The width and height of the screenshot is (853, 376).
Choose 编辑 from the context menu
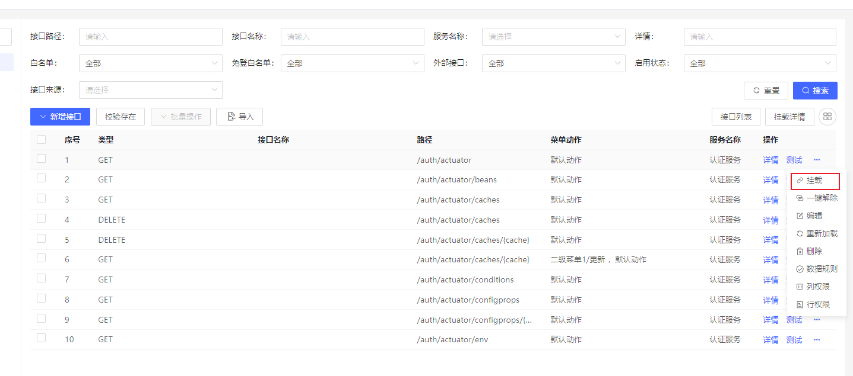pos(817,216)
